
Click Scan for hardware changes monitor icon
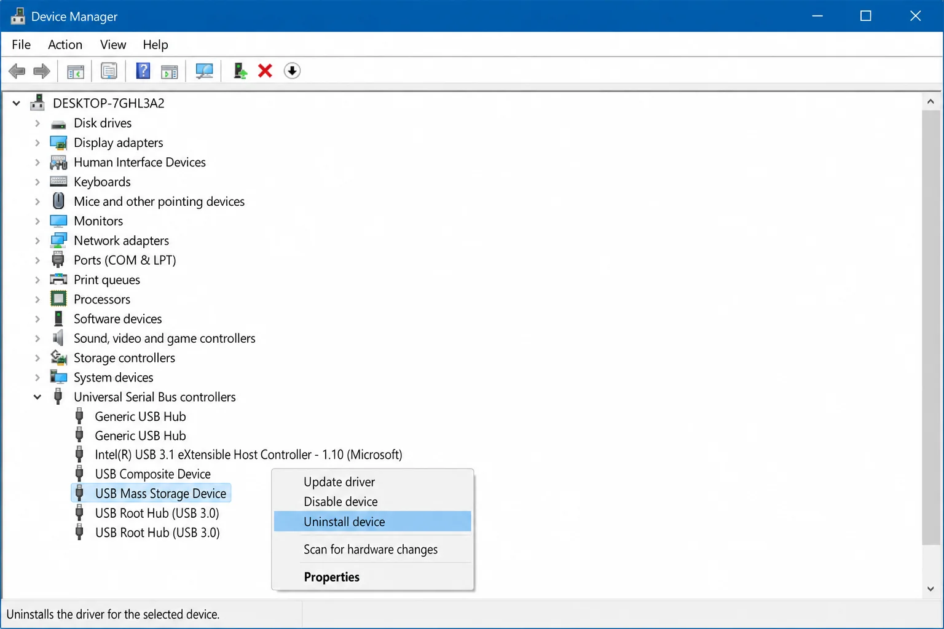coord(204,71)
